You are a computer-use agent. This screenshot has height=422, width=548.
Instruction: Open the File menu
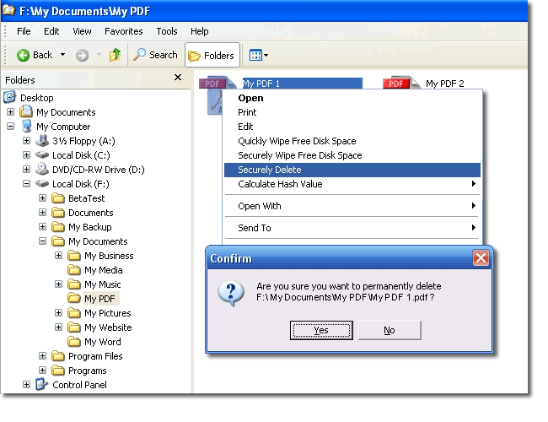coord(24,31)
